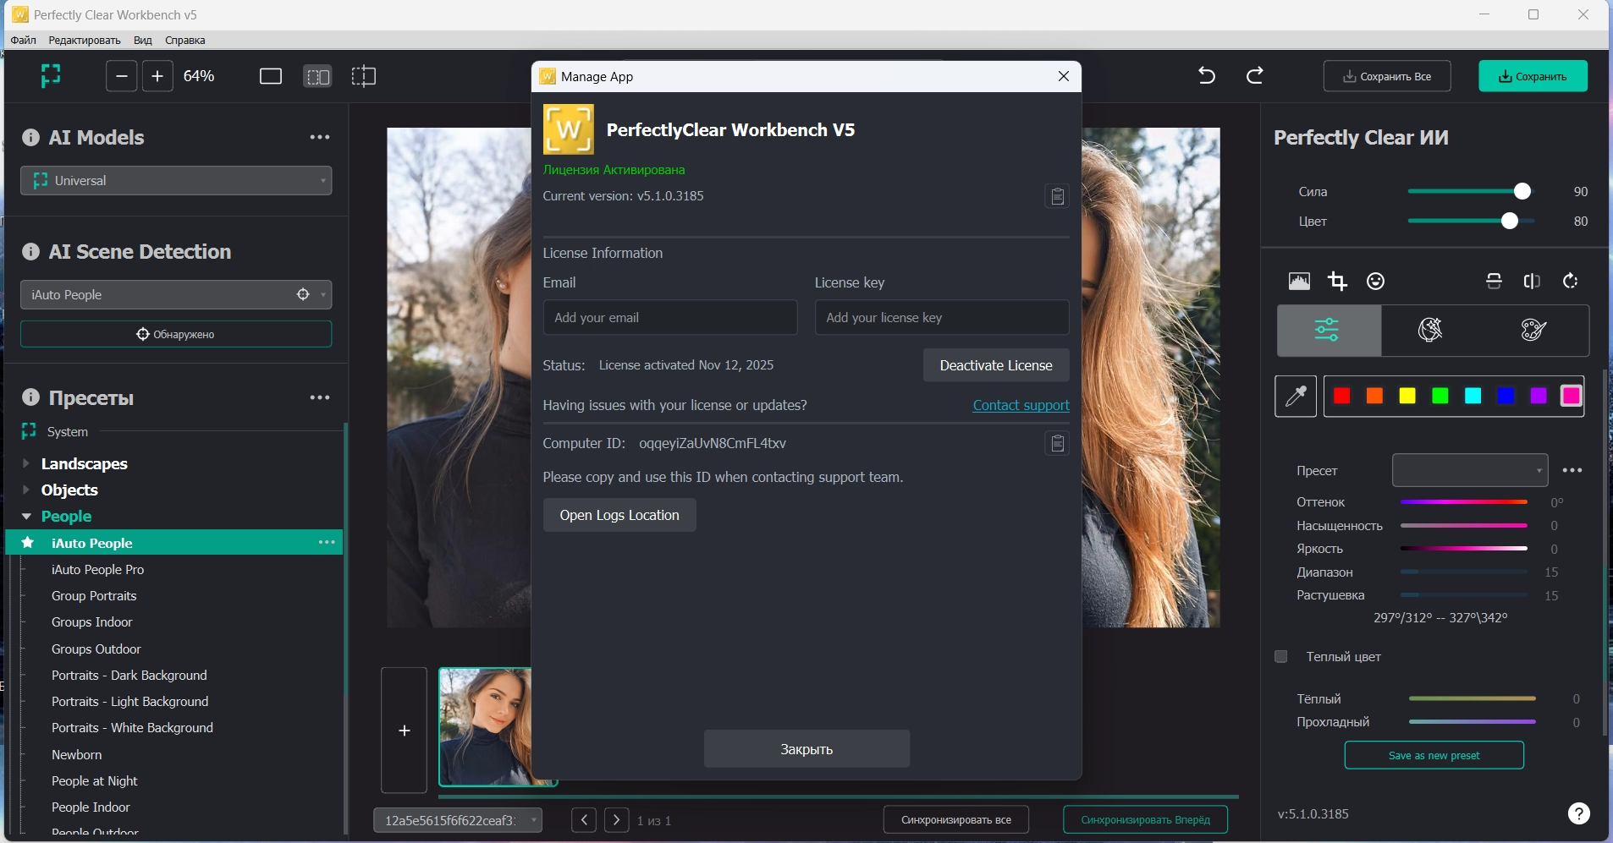Open the AI Models three-dot menu
This screenshot has width=1613, height=843.
click(320, 137)
